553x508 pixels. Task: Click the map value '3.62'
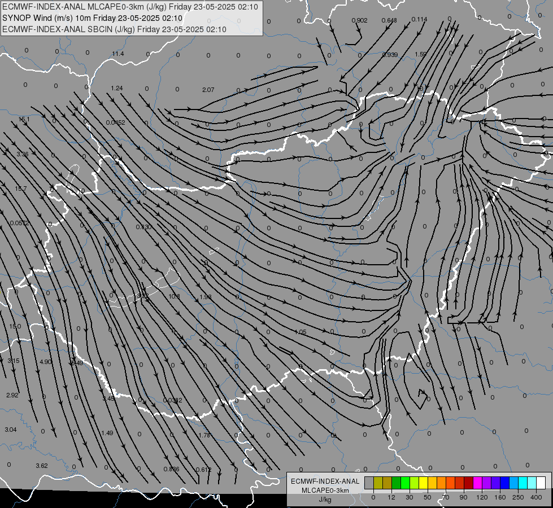[42, 466]
